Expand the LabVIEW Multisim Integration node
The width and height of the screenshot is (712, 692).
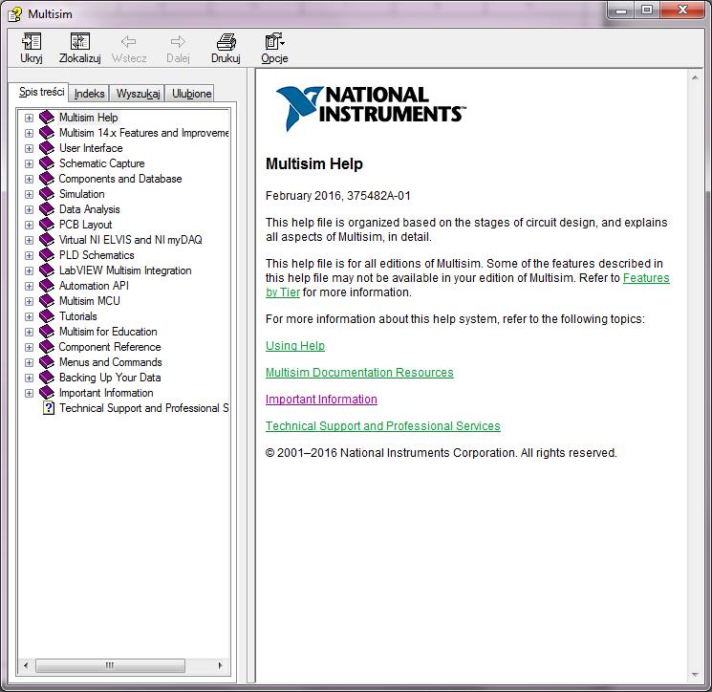pos(29,270)
